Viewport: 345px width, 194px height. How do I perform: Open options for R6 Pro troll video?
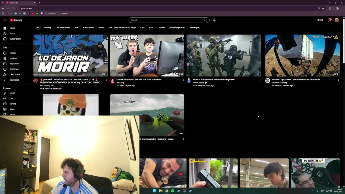183,80
